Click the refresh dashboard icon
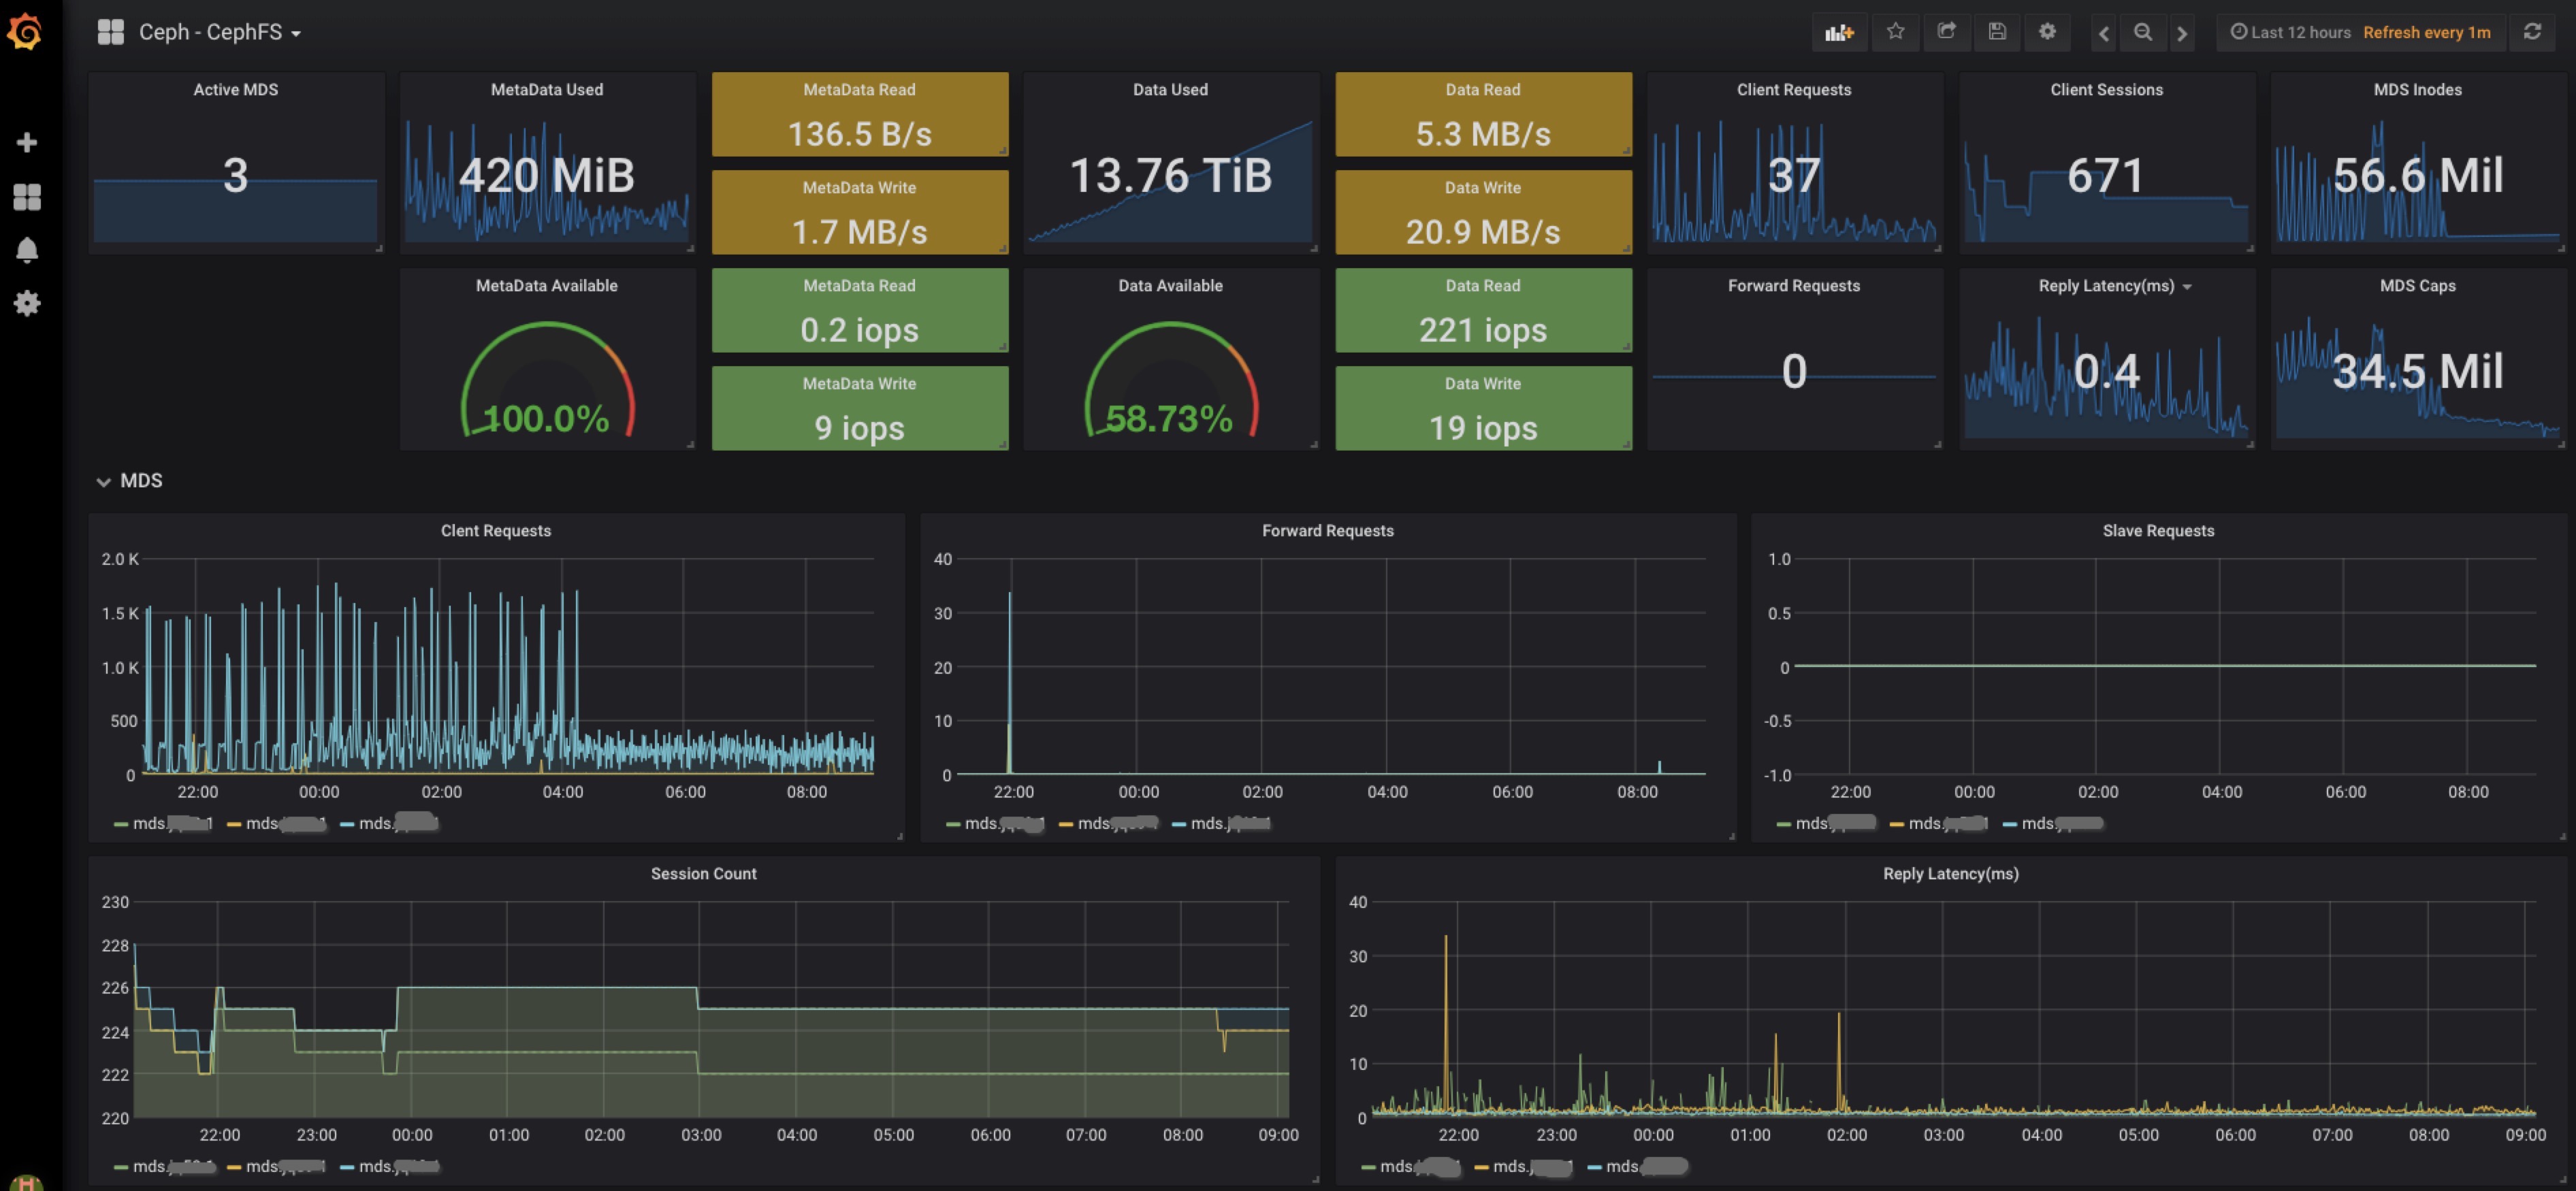 tap(2543, 31)
